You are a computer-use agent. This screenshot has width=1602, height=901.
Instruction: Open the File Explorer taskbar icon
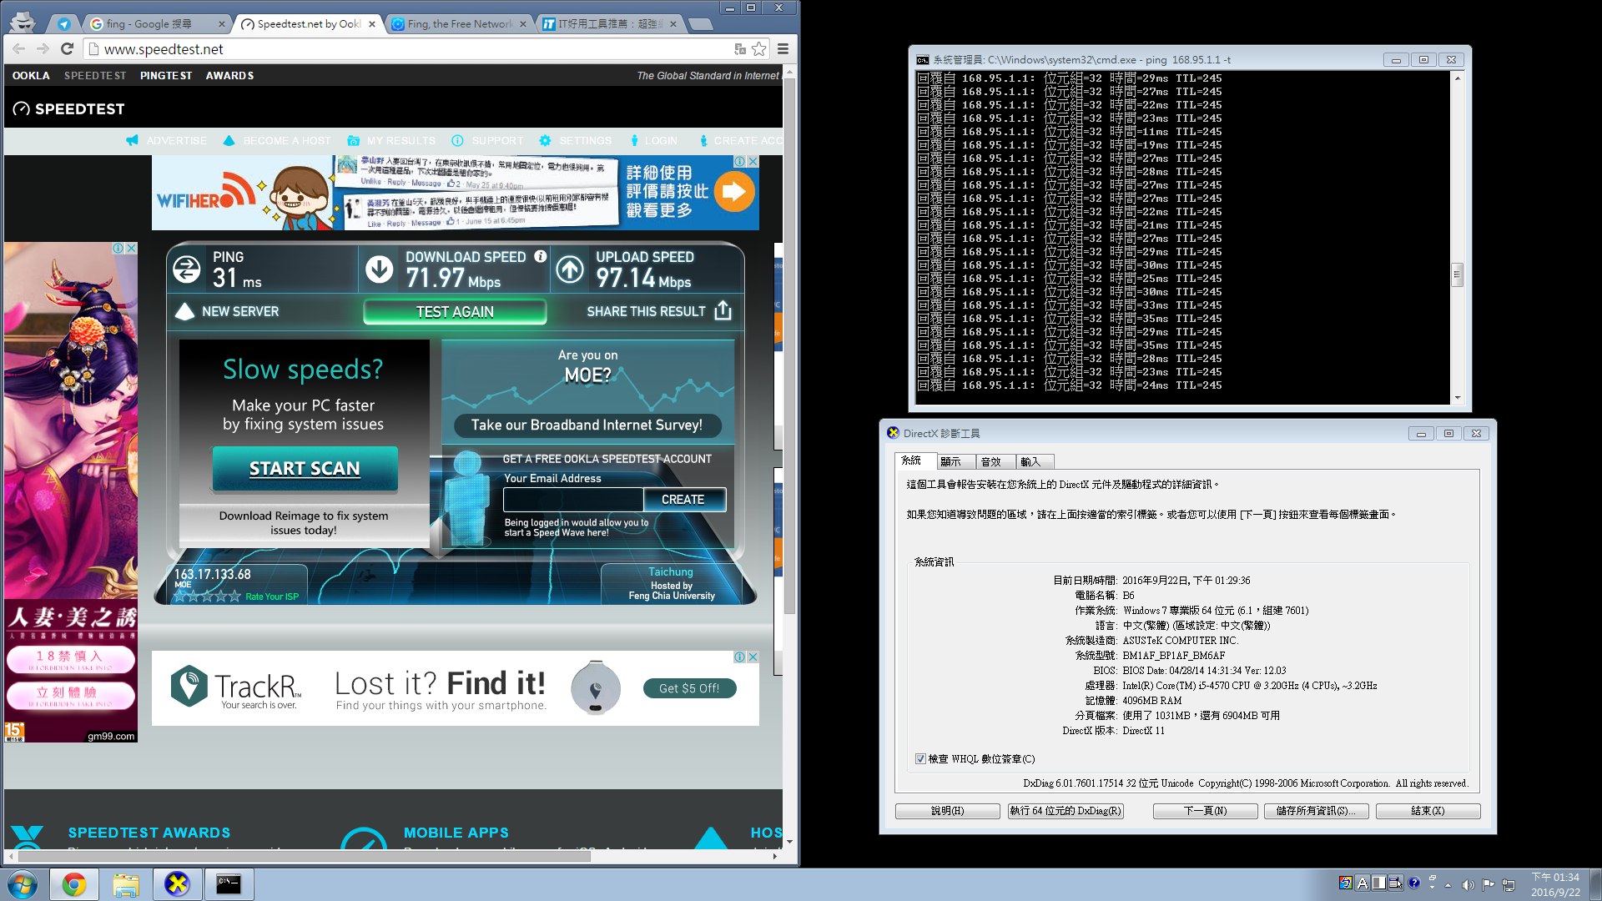(125, 883)
